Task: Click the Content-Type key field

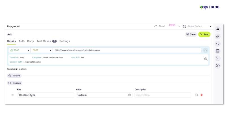Action: pyautogui.click(x=46, y=95)
